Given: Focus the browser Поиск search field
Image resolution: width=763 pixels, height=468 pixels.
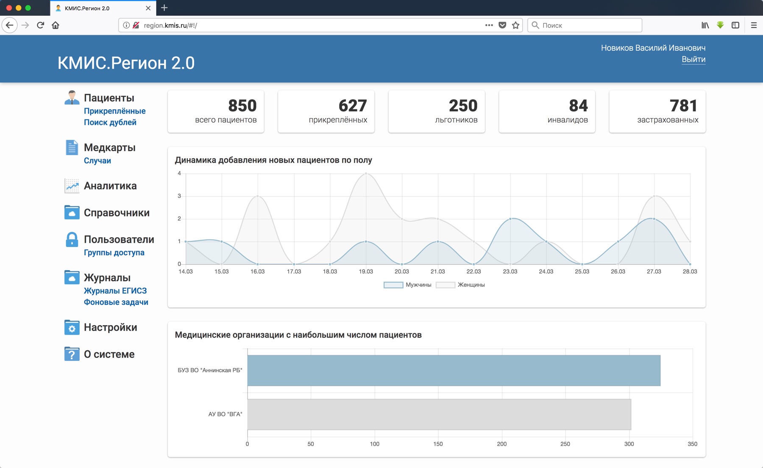Looking at the screenshot, I should 585,25.
